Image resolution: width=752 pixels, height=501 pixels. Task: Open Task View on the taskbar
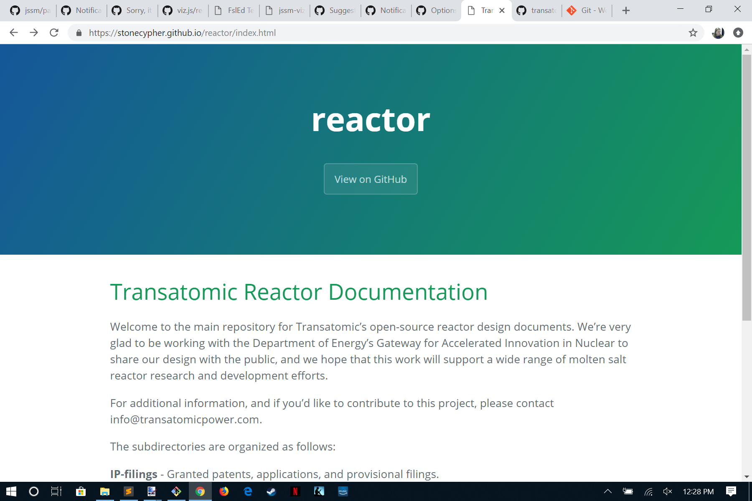tap(56, 491)
